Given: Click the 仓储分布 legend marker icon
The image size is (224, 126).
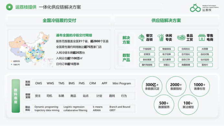Looking at the screenshot, I should point(11,64).
